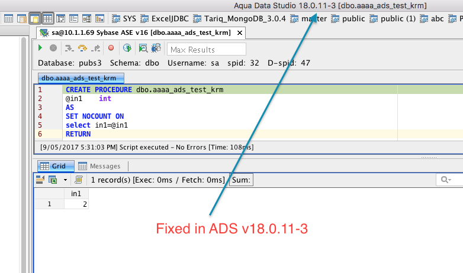
Task: Click the bar chart layout icon
Action: [100, 19]
